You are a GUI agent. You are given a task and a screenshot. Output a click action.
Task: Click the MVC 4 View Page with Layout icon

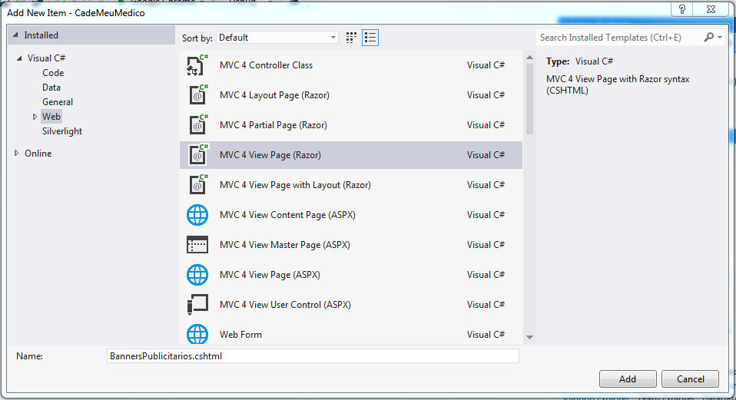(197, 185)
